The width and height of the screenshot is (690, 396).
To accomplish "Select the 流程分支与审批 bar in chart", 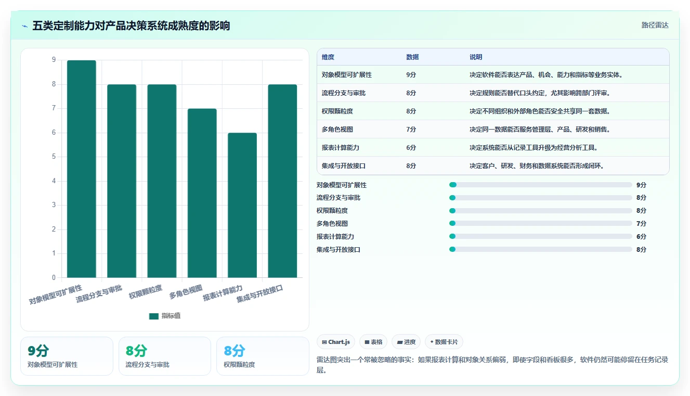I will coord(122,181).
